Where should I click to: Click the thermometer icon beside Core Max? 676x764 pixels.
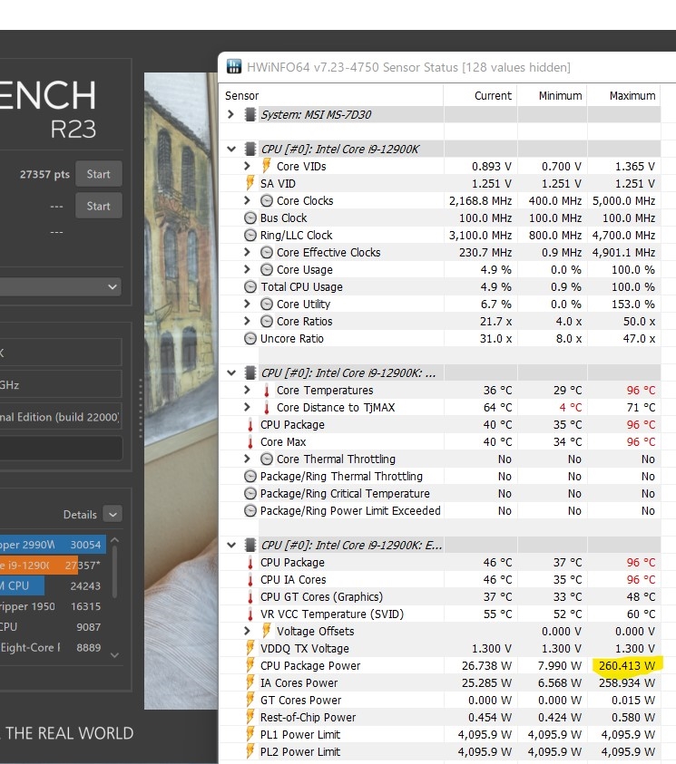[250, 442]
